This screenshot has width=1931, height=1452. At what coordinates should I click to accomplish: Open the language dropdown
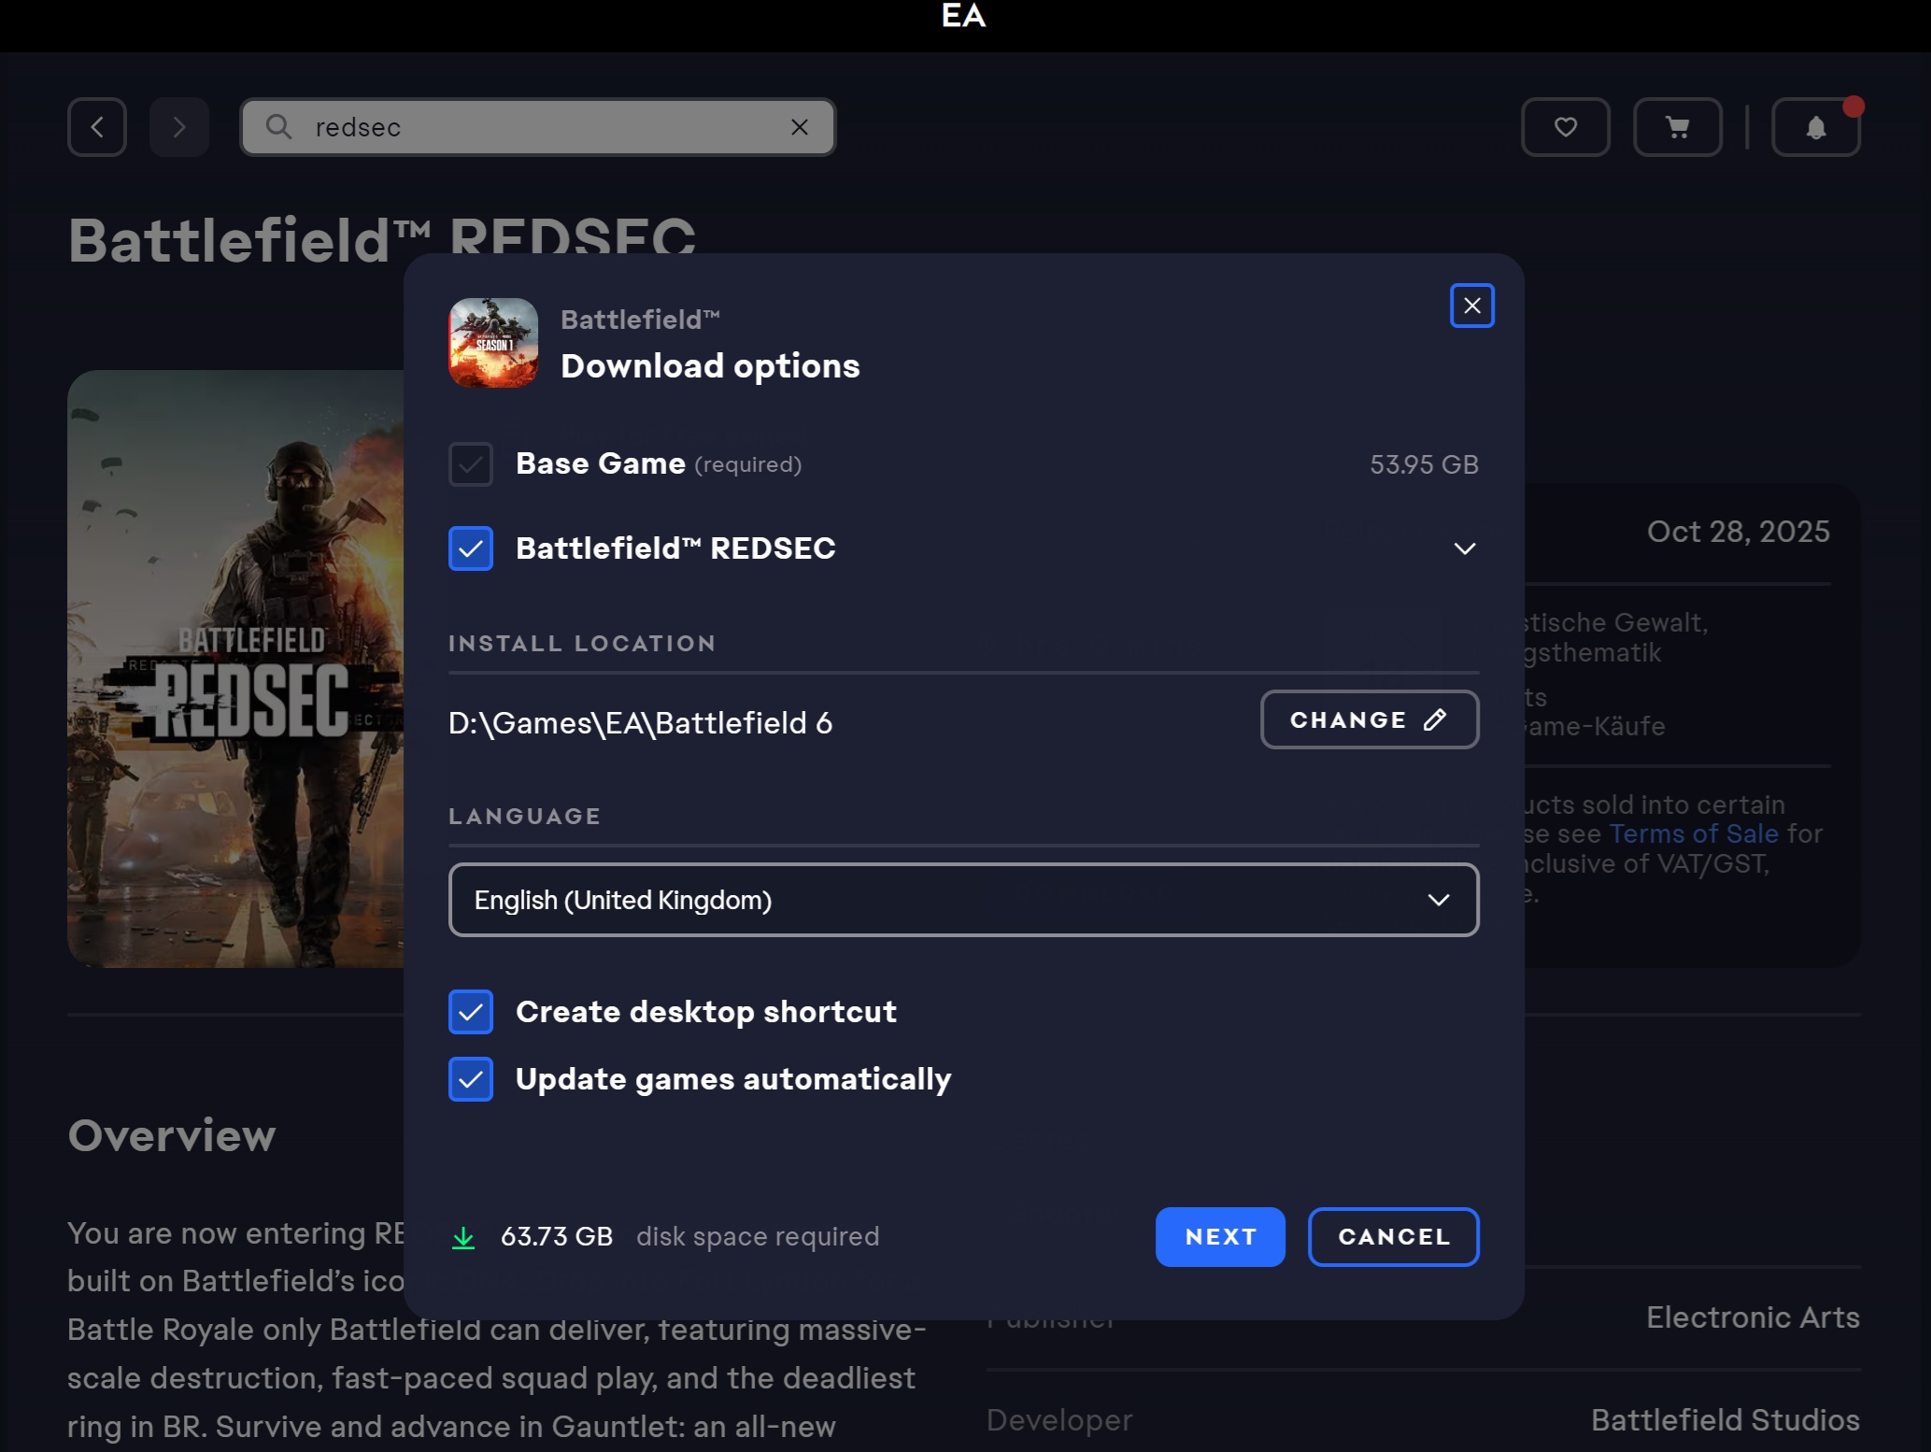[x=963, y=900]
